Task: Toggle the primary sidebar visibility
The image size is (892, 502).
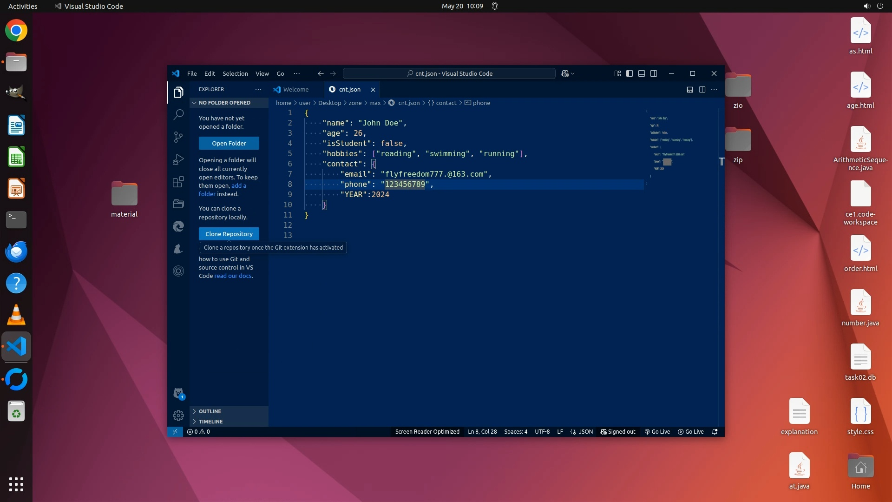Action: [630, 73]
